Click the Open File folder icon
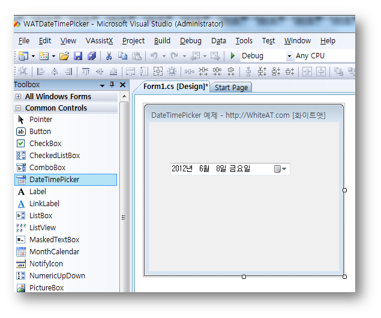 pos(64,56)
